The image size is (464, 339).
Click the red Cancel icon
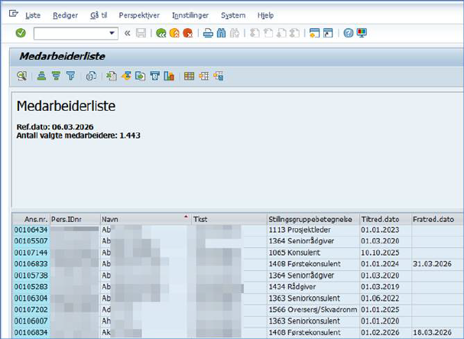tap(188, 33)
